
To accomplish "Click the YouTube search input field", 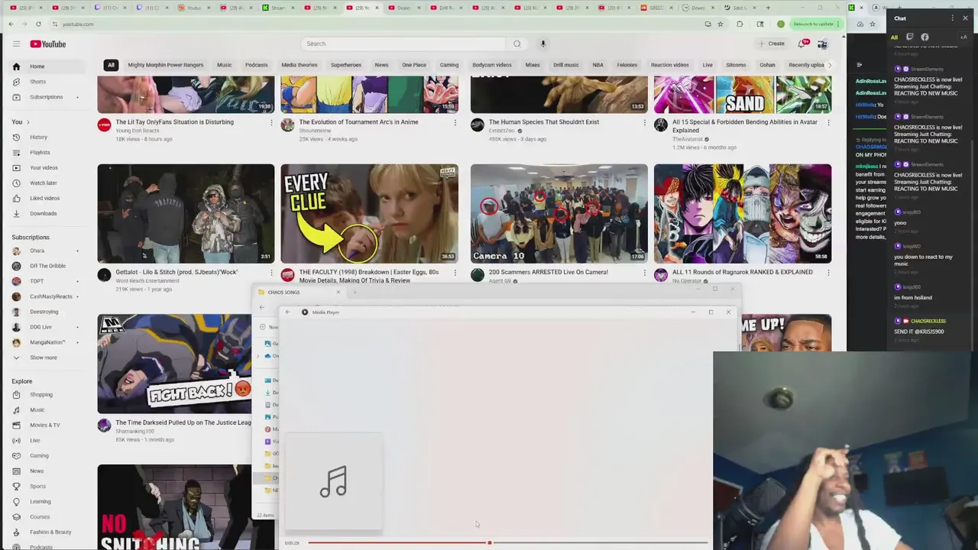I will [403, 44].
